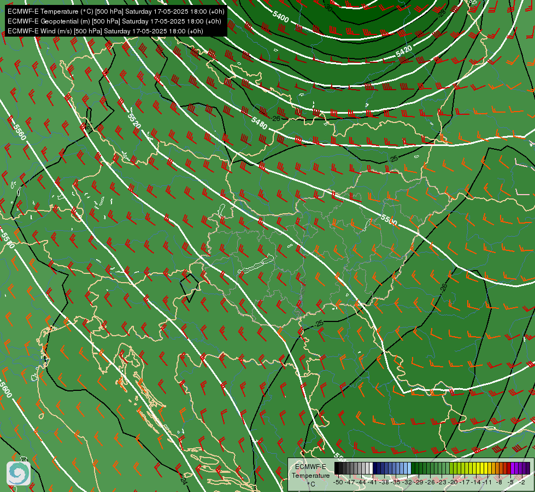
Task: Click the 5600 geopotential contour label
Action: pyautogui.click(x=6, y=389)
